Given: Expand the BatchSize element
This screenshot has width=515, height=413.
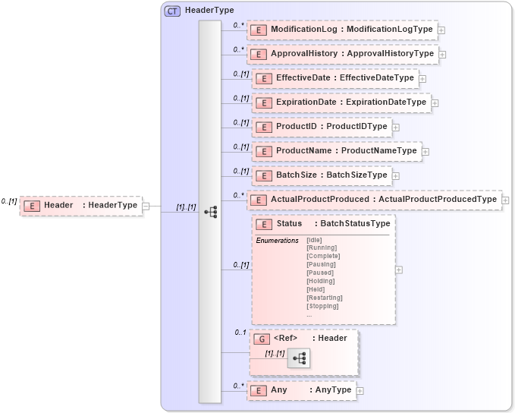Looking at the screenshot, I should [396, 176].
